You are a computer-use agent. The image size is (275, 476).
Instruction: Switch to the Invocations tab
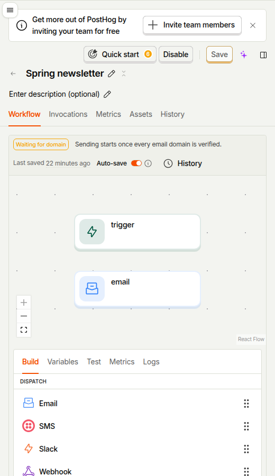(68, 114)
